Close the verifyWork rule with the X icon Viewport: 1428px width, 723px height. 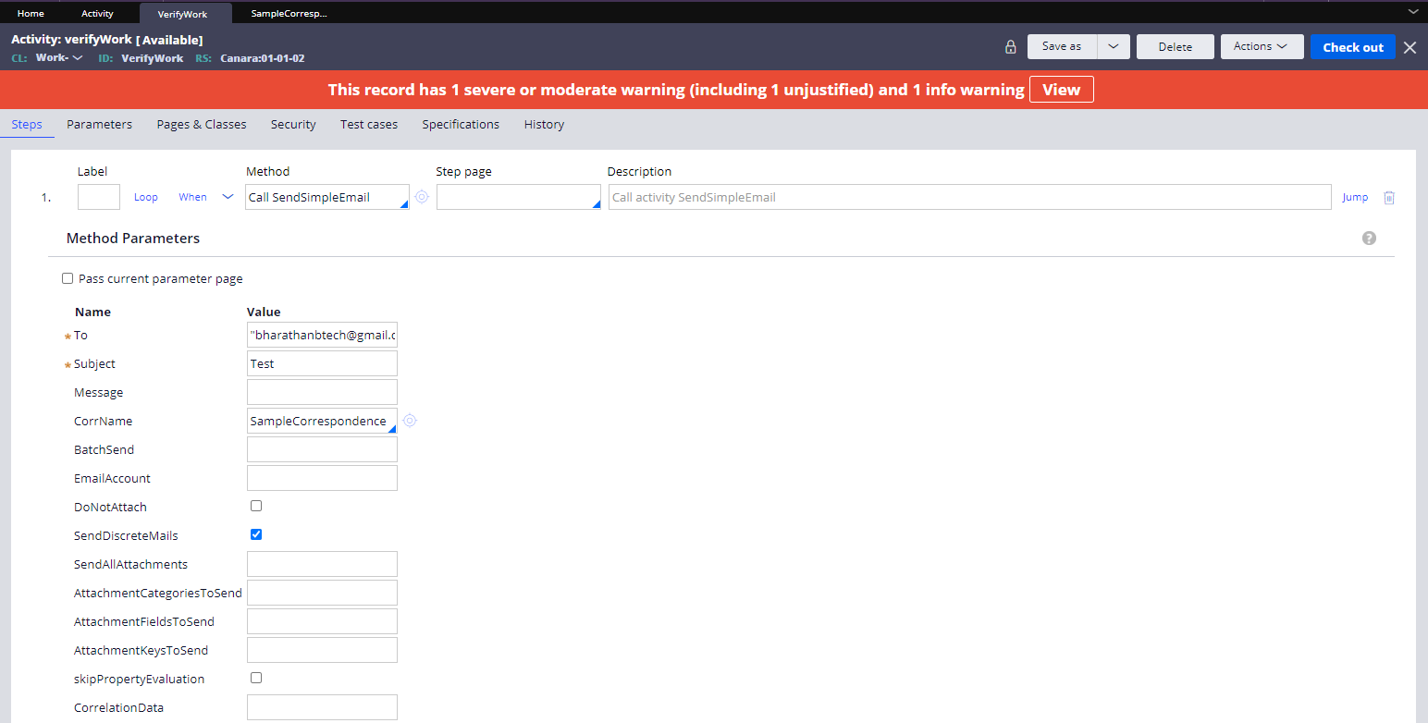(x=1411, y=46)
